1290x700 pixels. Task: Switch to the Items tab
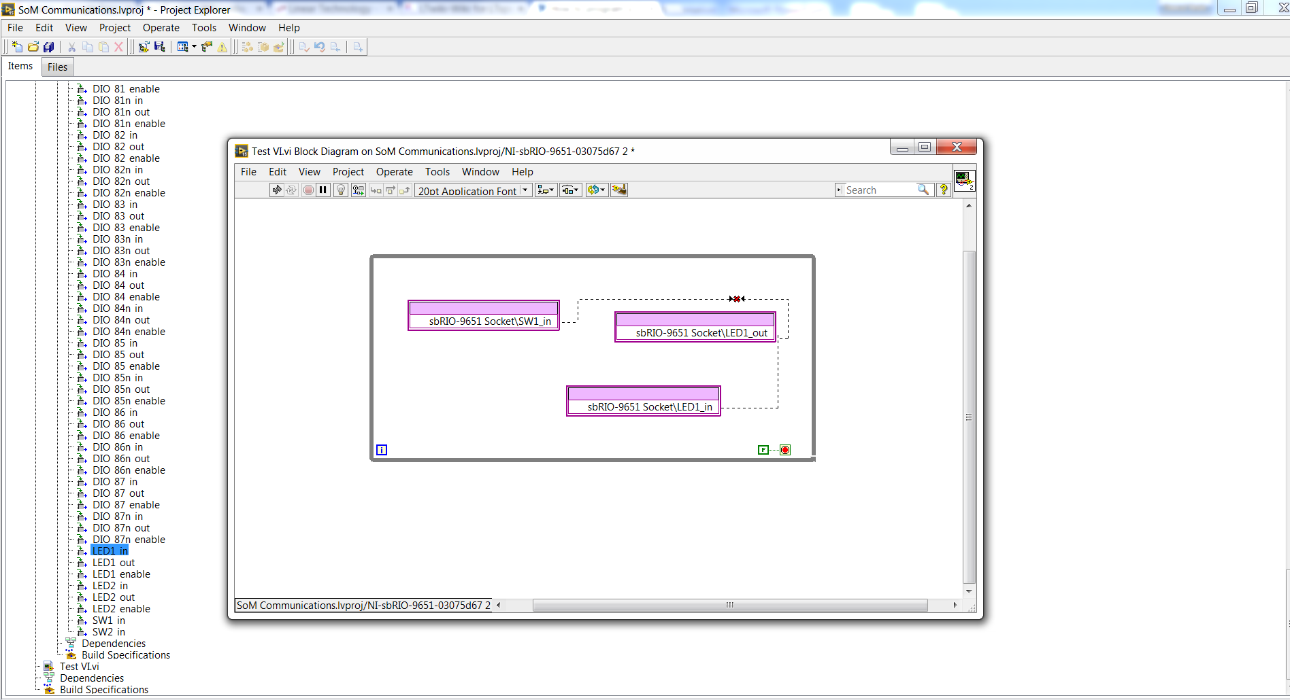(x=20, y=66)
